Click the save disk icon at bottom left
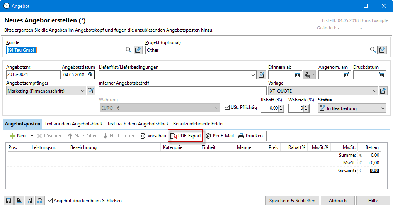 [x=8, y=201]
